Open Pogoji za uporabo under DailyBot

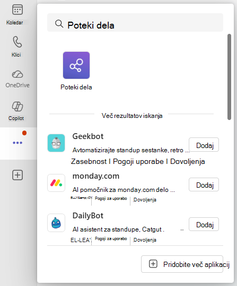click(111, 238)
